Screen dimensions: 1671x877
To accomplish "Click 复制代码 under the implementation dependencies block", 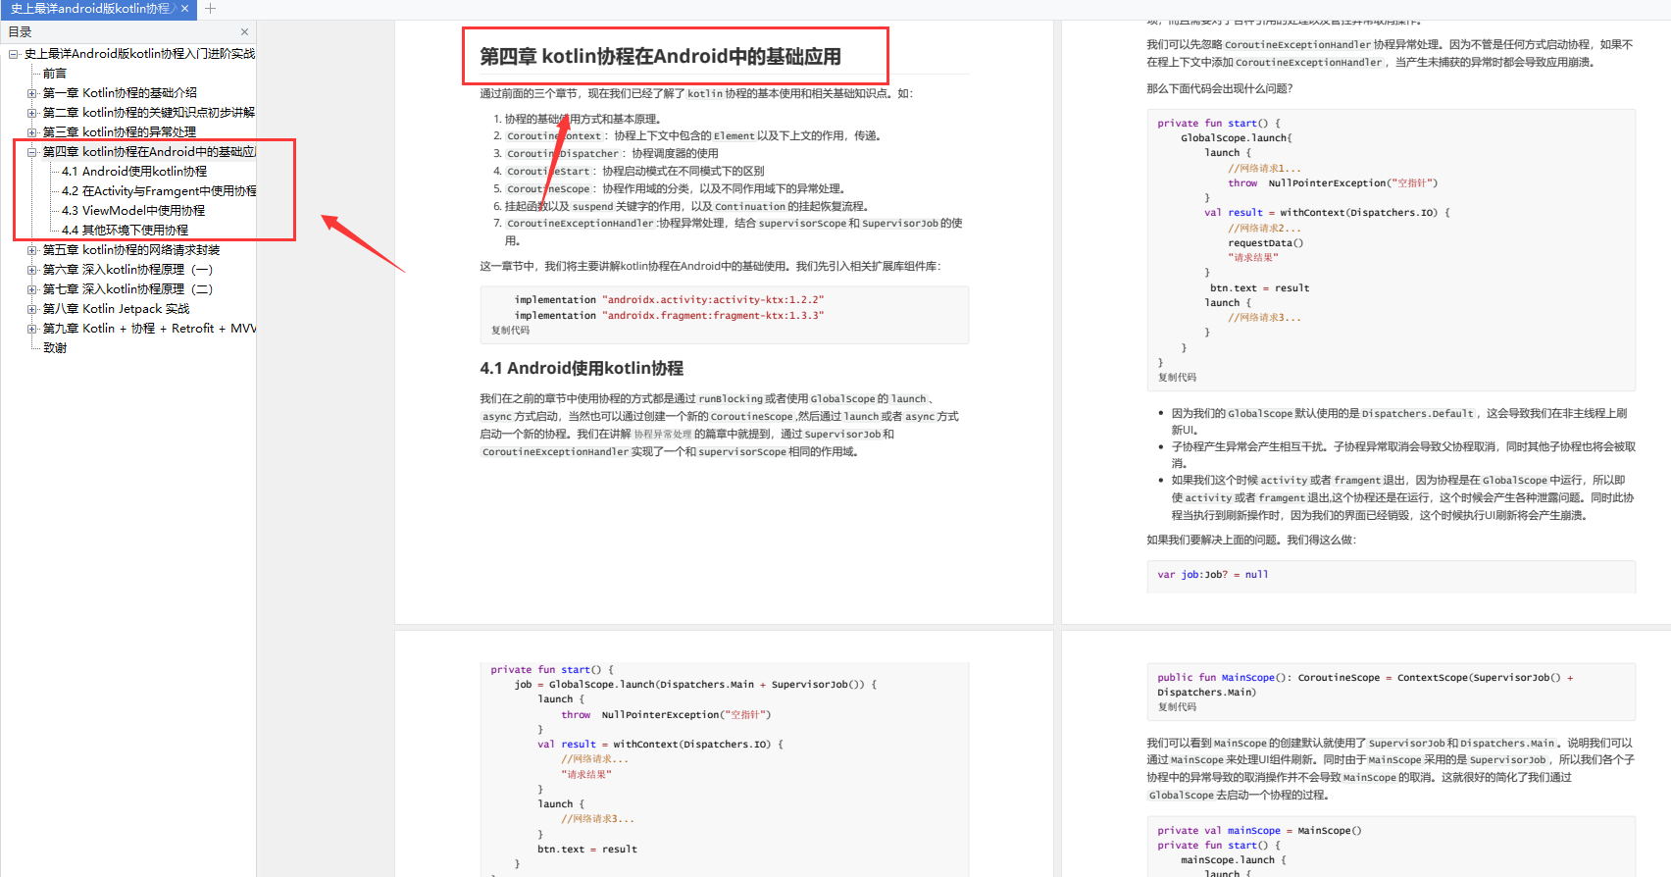I will pos(510,331).
